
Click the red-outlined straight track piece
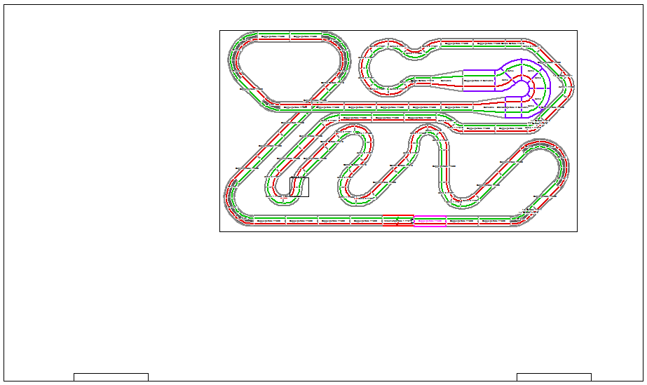pyautogui.click(x=398, y=221)
